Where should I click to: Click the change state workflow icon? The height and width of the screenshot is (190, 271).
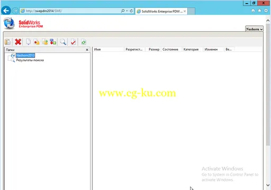[x=53, y=42]
